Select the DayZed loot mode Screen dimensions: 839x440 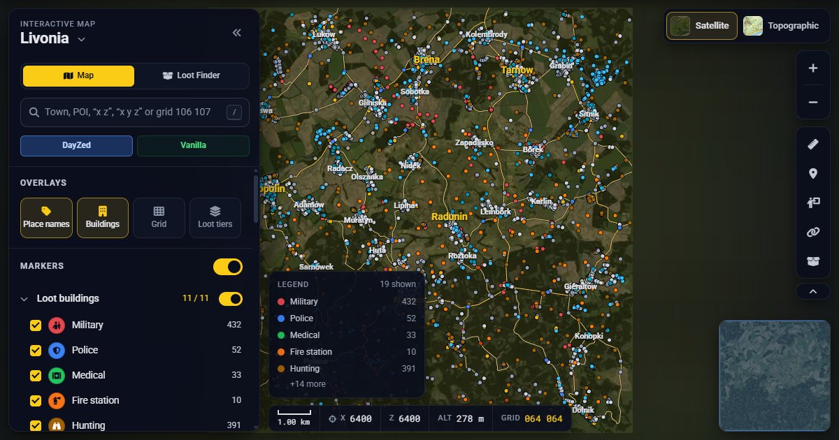[x=76, y=145]
